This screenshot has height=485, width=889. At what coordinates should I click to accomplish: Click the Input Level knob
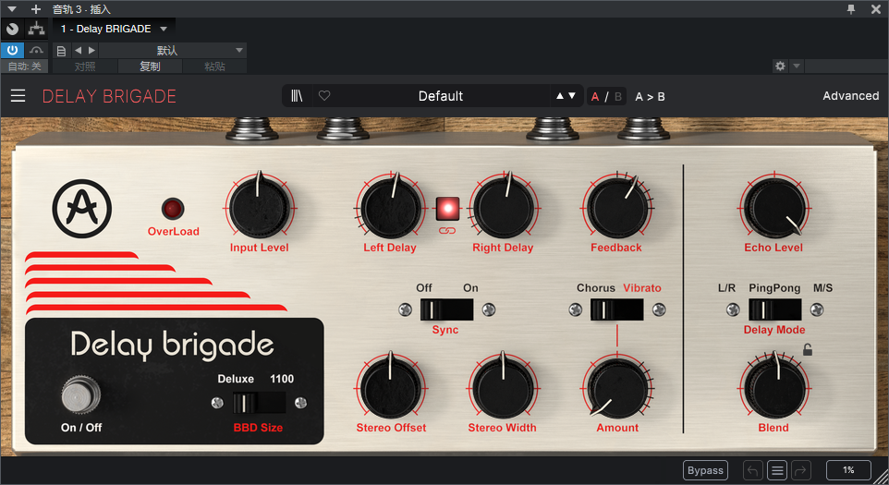260,208
